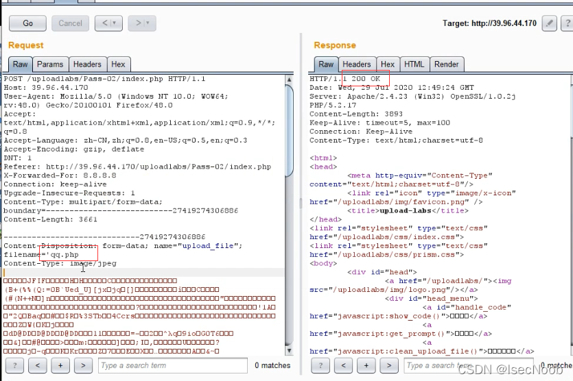
Task: Click the Request panel heading
Action: (26, 45)
